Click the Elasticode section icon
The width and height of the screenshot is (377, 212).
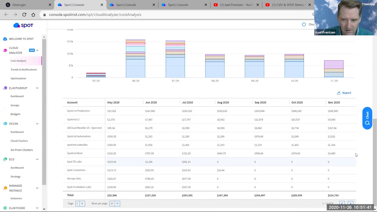[5, 208]
